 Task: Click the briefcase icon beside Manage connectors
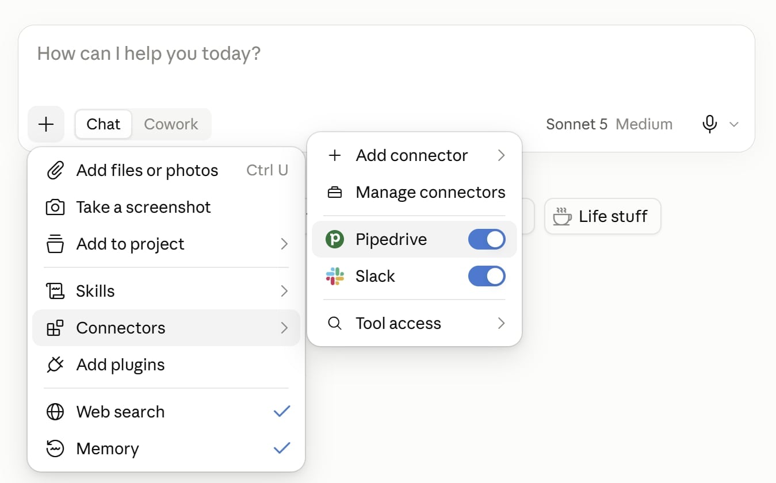click(334, 192)
